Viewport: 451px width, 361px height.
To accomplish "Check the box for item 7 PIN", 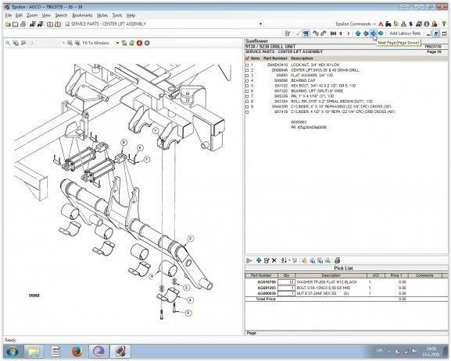I will pyautogui.click(x=247, y=97).
